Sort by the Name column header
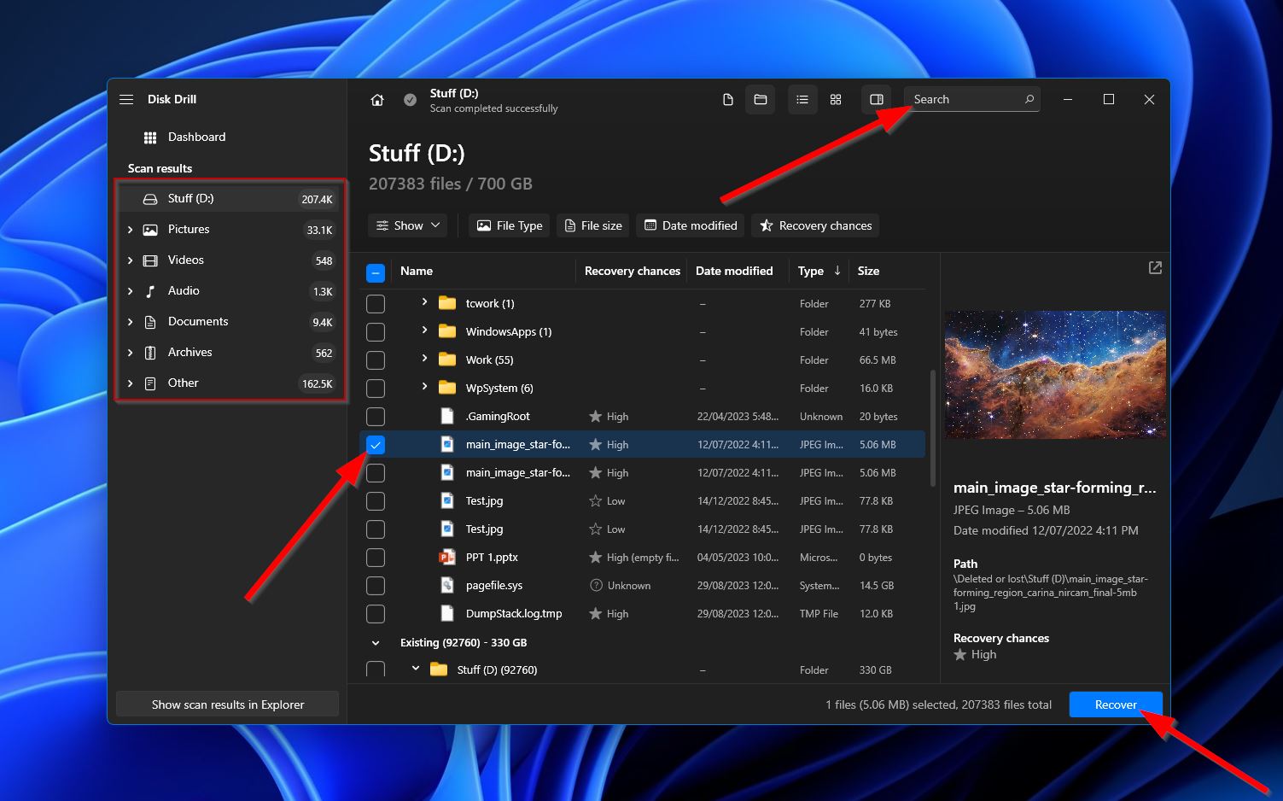Screen dimensions: 1283x801 tap(417, 271)
